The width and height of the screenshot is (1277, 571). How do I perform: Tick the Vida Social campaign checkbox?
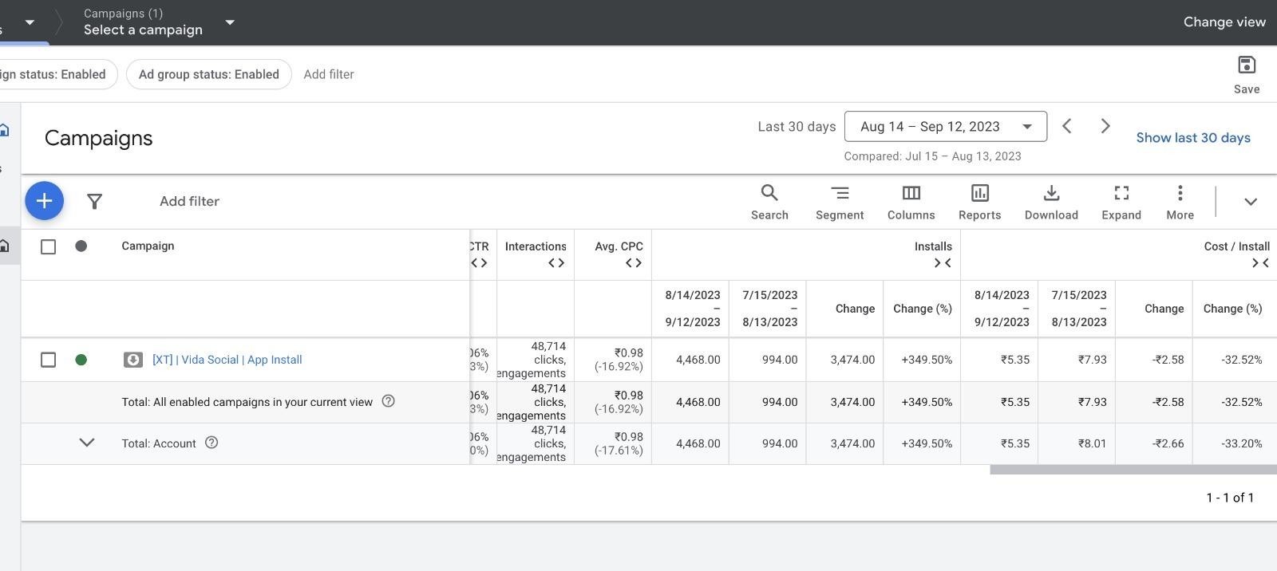pos(49,360)
